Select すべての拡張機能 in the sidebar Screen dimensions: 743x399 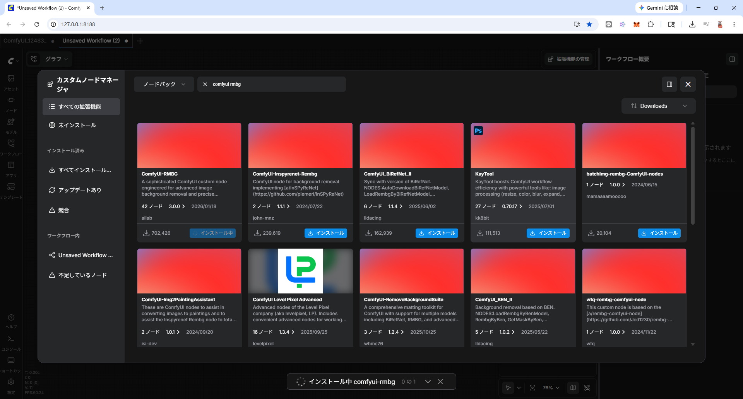(x=81, y=107)
